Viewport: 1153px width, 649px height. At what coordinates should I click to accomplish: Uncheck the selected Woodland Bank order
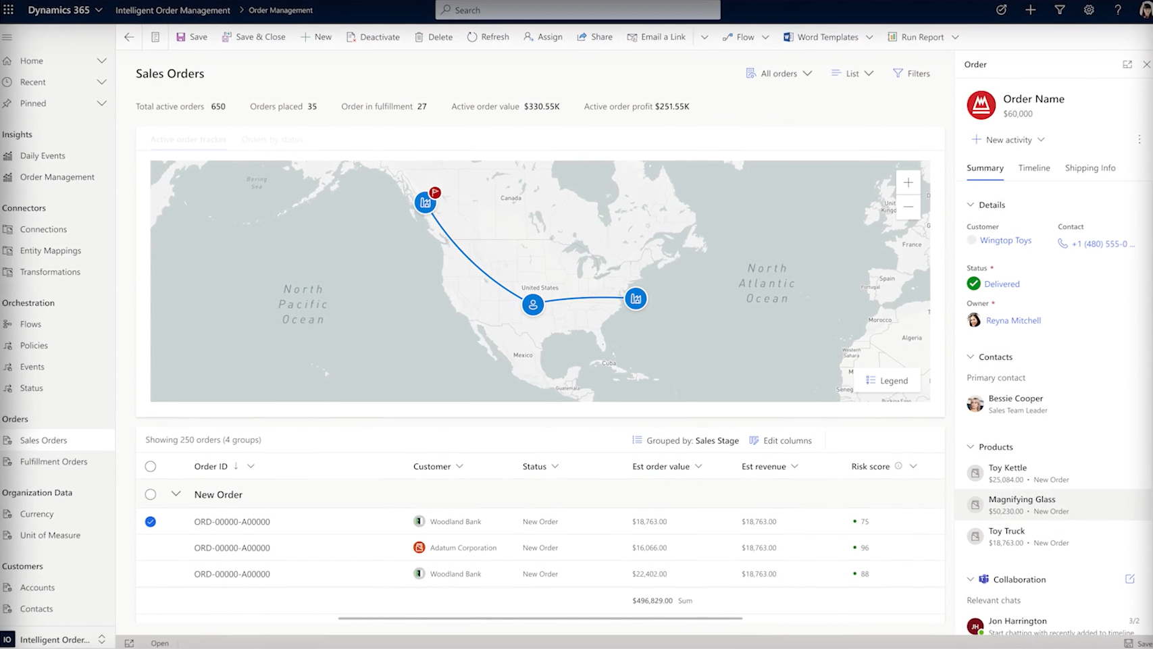coord(151,521)
